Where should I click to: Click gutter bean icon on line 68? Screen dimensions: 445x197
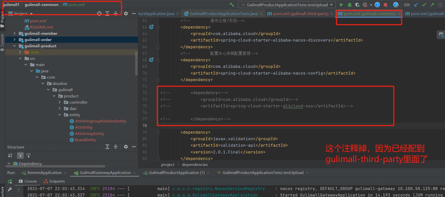[151, 60]
